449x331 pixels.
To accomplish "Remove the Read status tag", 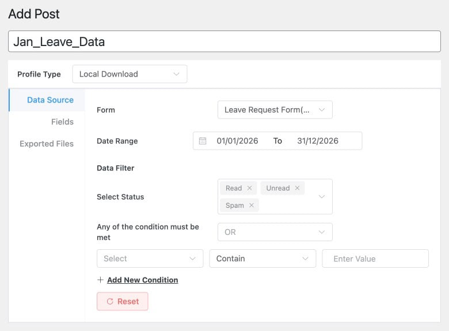I will click(x=249, y=188).
